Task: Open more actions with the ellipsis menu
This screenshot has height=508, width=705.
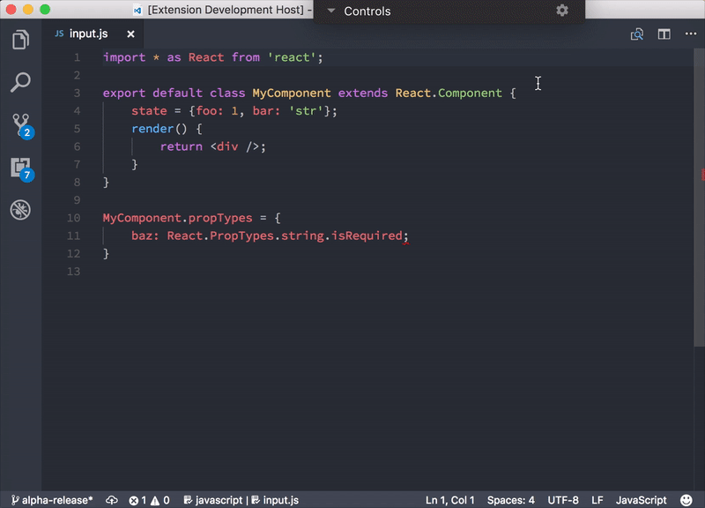Action: point(691,34)
